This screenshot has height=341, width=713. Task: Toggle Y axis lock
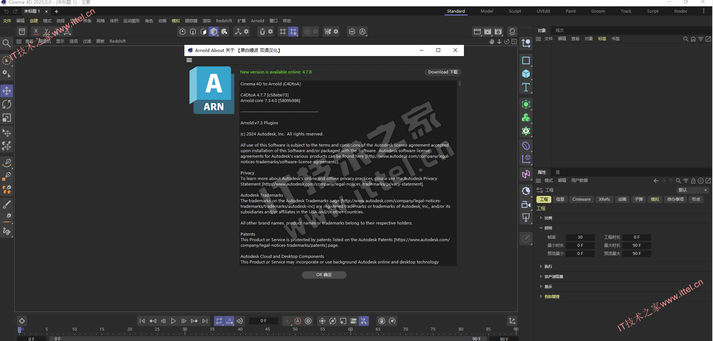pos(46,32)
